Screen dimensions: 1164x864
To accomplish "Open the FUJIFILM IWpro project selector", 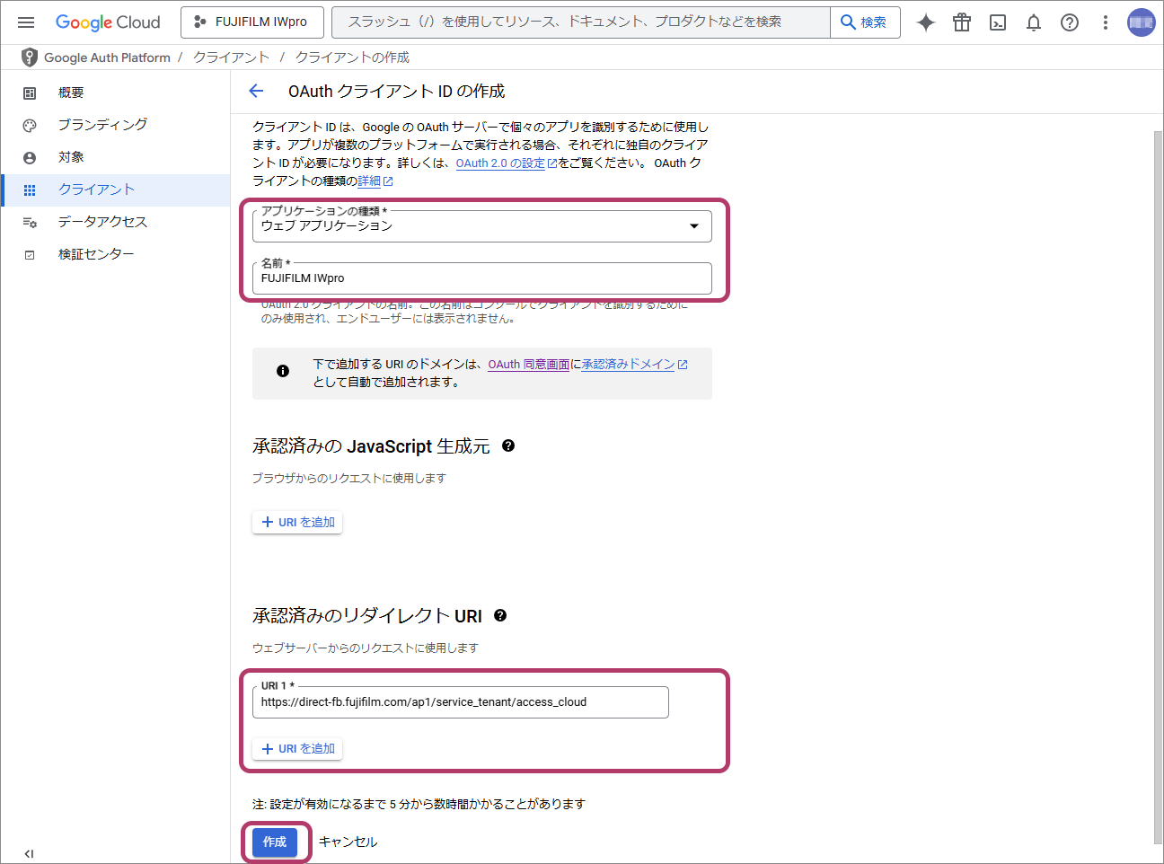I will (x=251, y=22).
